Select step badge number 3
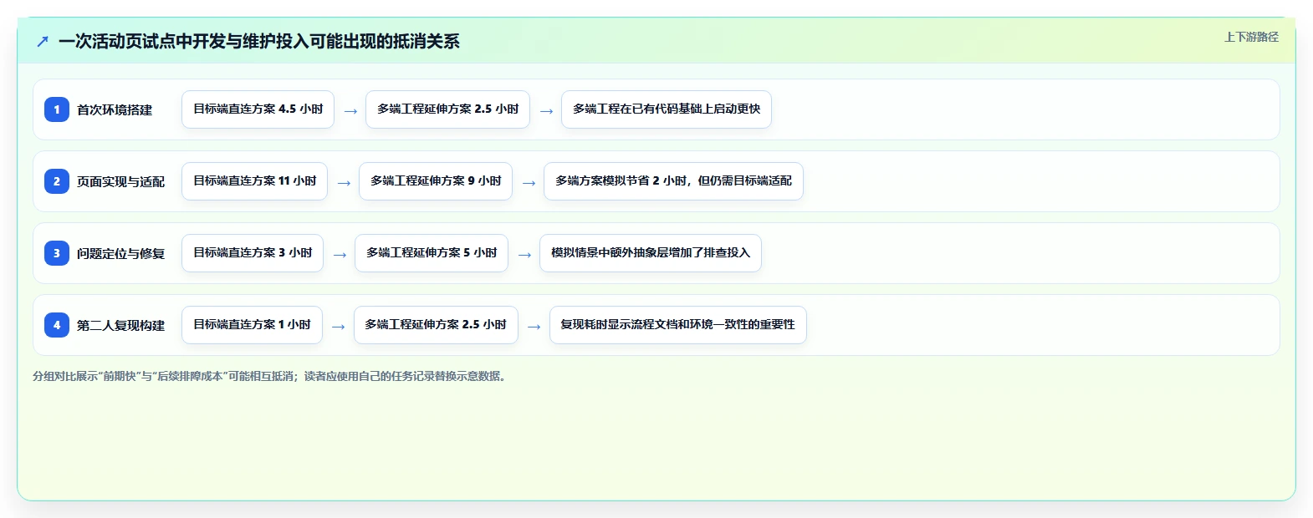 57,253
